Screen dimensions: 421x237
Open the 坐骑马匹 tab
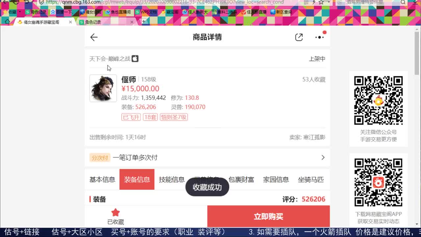(311, 179)
